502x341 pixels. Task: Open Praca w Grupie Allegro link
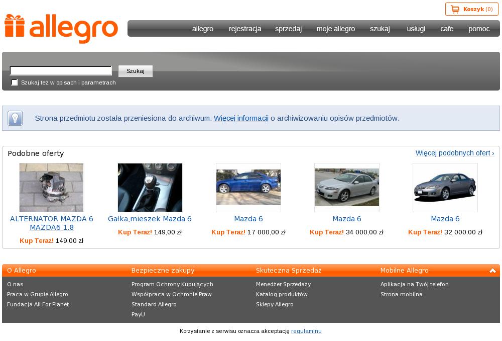(x=38, y=294)
